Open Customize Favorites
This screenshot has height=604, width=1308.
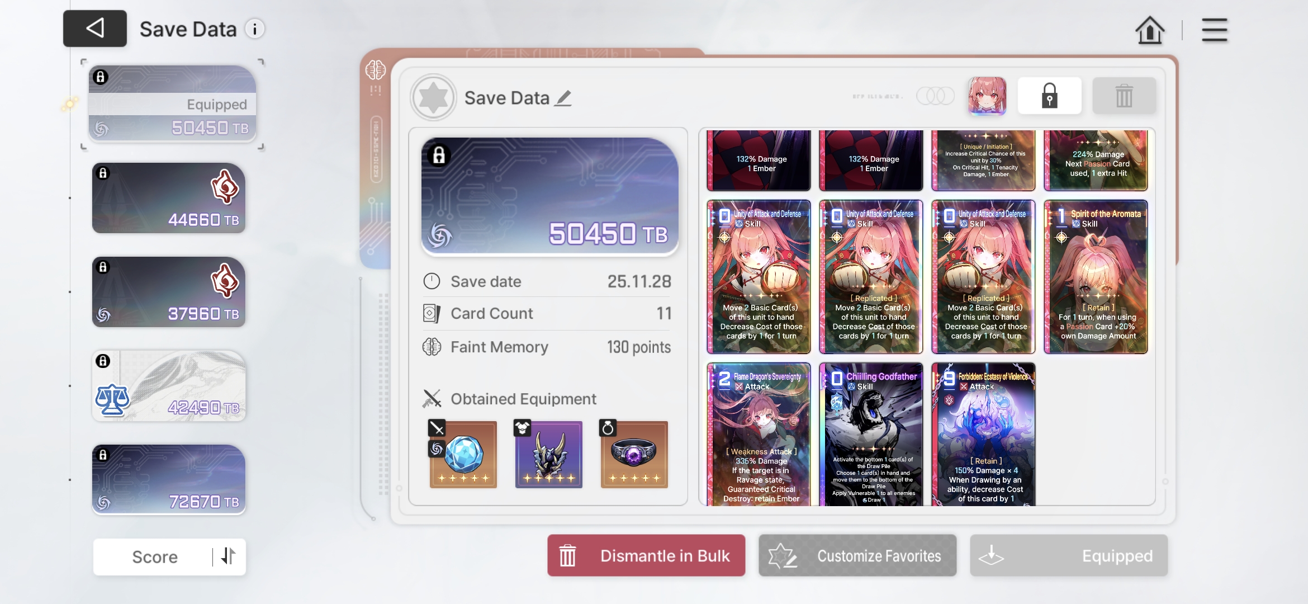point(857,555)
